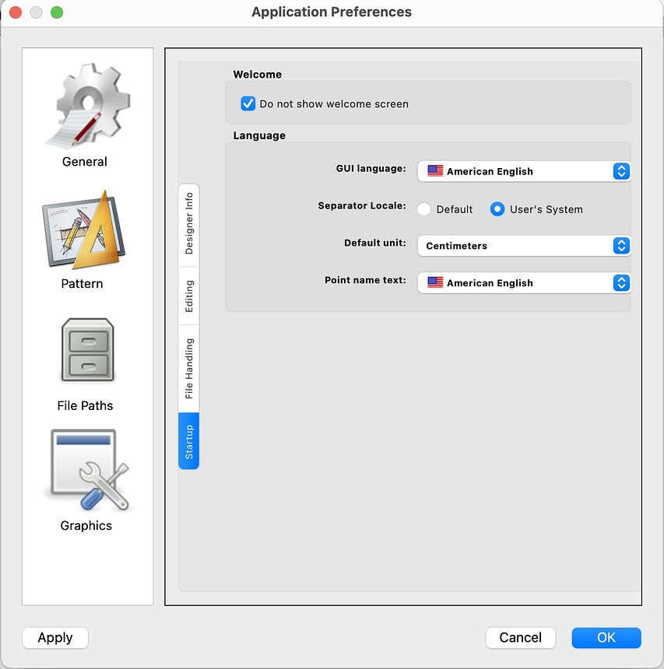Image resolution: width=664 pixels, height=669 pixels.
Task: Switch to the Editing tab
Action: [x=188, y=294]
